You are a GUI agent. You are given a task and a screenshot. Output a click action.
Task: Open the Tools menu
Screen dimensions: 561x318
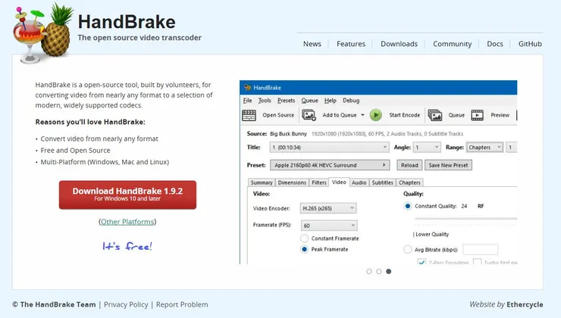tap(265, 101)
